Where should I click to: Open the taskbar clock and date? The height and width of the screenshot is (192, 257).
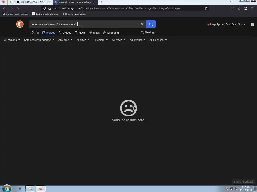pos(246,189)
